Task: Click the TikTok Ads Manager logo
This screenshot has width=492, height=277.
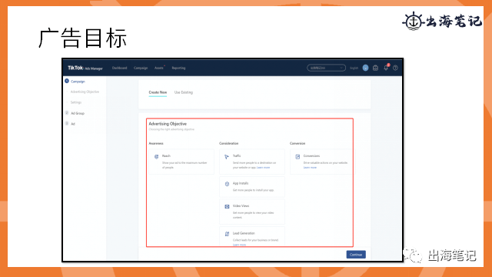Action: pyautogui.click(x=85, y=68)
